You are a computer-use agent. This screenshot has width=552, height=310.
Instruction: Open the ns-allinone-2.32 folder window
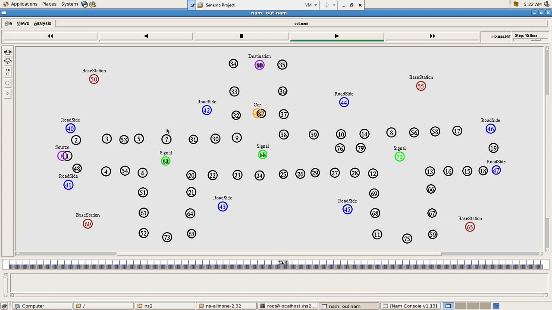(226, 306)
